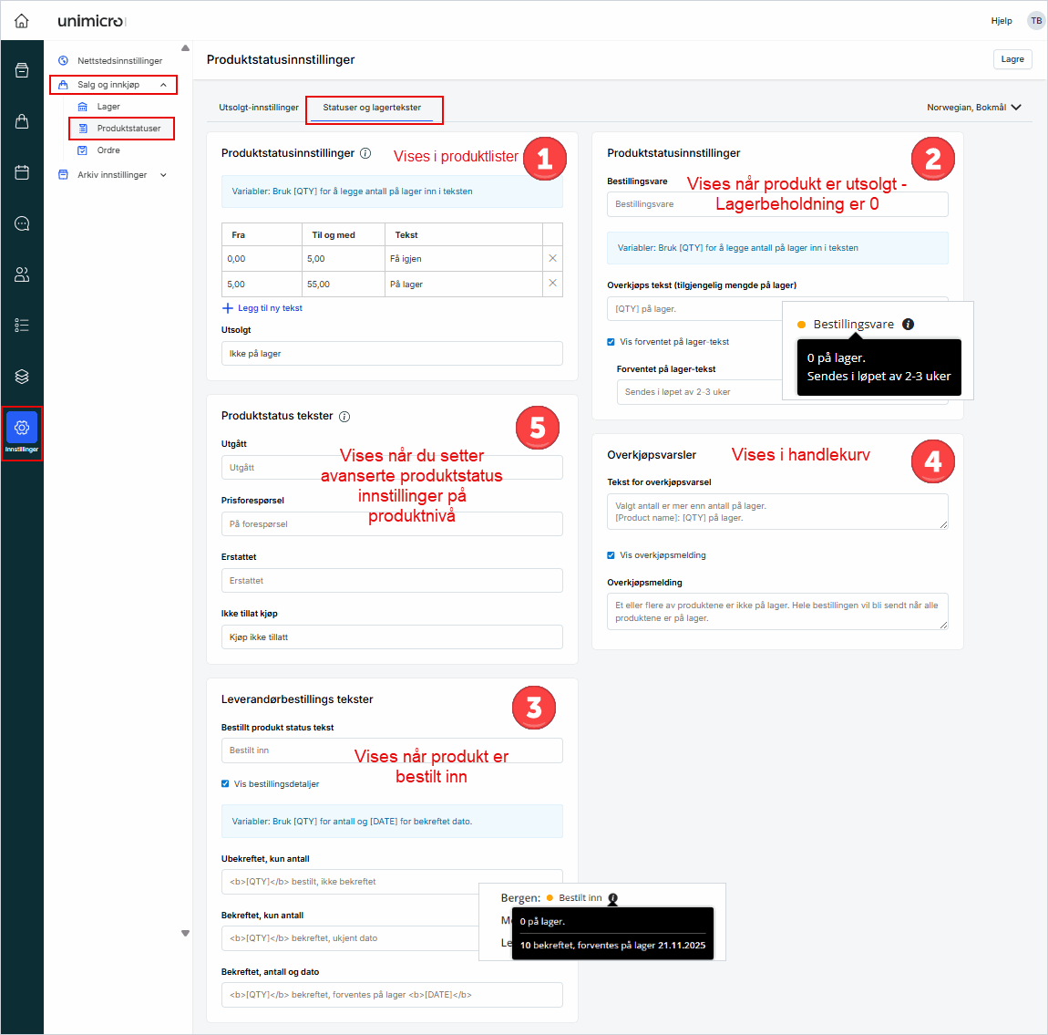The height and width of the screenshot is (1035, 1048).
Task: Click the info icon next to Produktstatusinnstillinger heading
Action: coord(365,153)
